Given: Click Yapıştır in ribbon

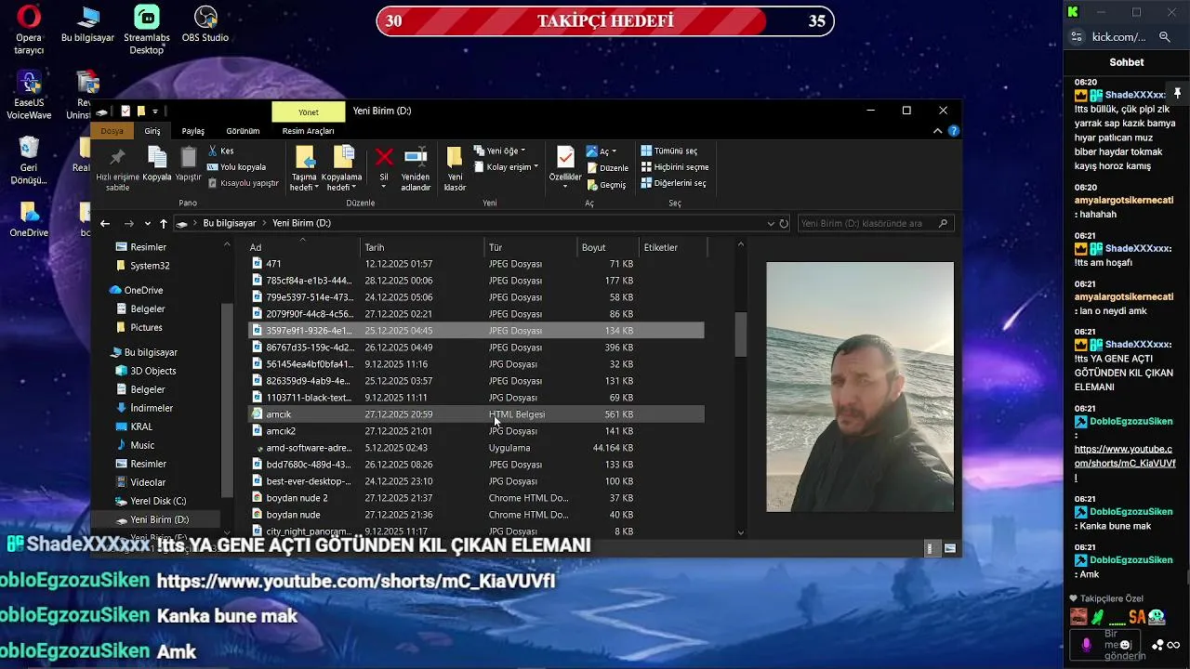Looking at the screenshot, I should click(189, 164).
